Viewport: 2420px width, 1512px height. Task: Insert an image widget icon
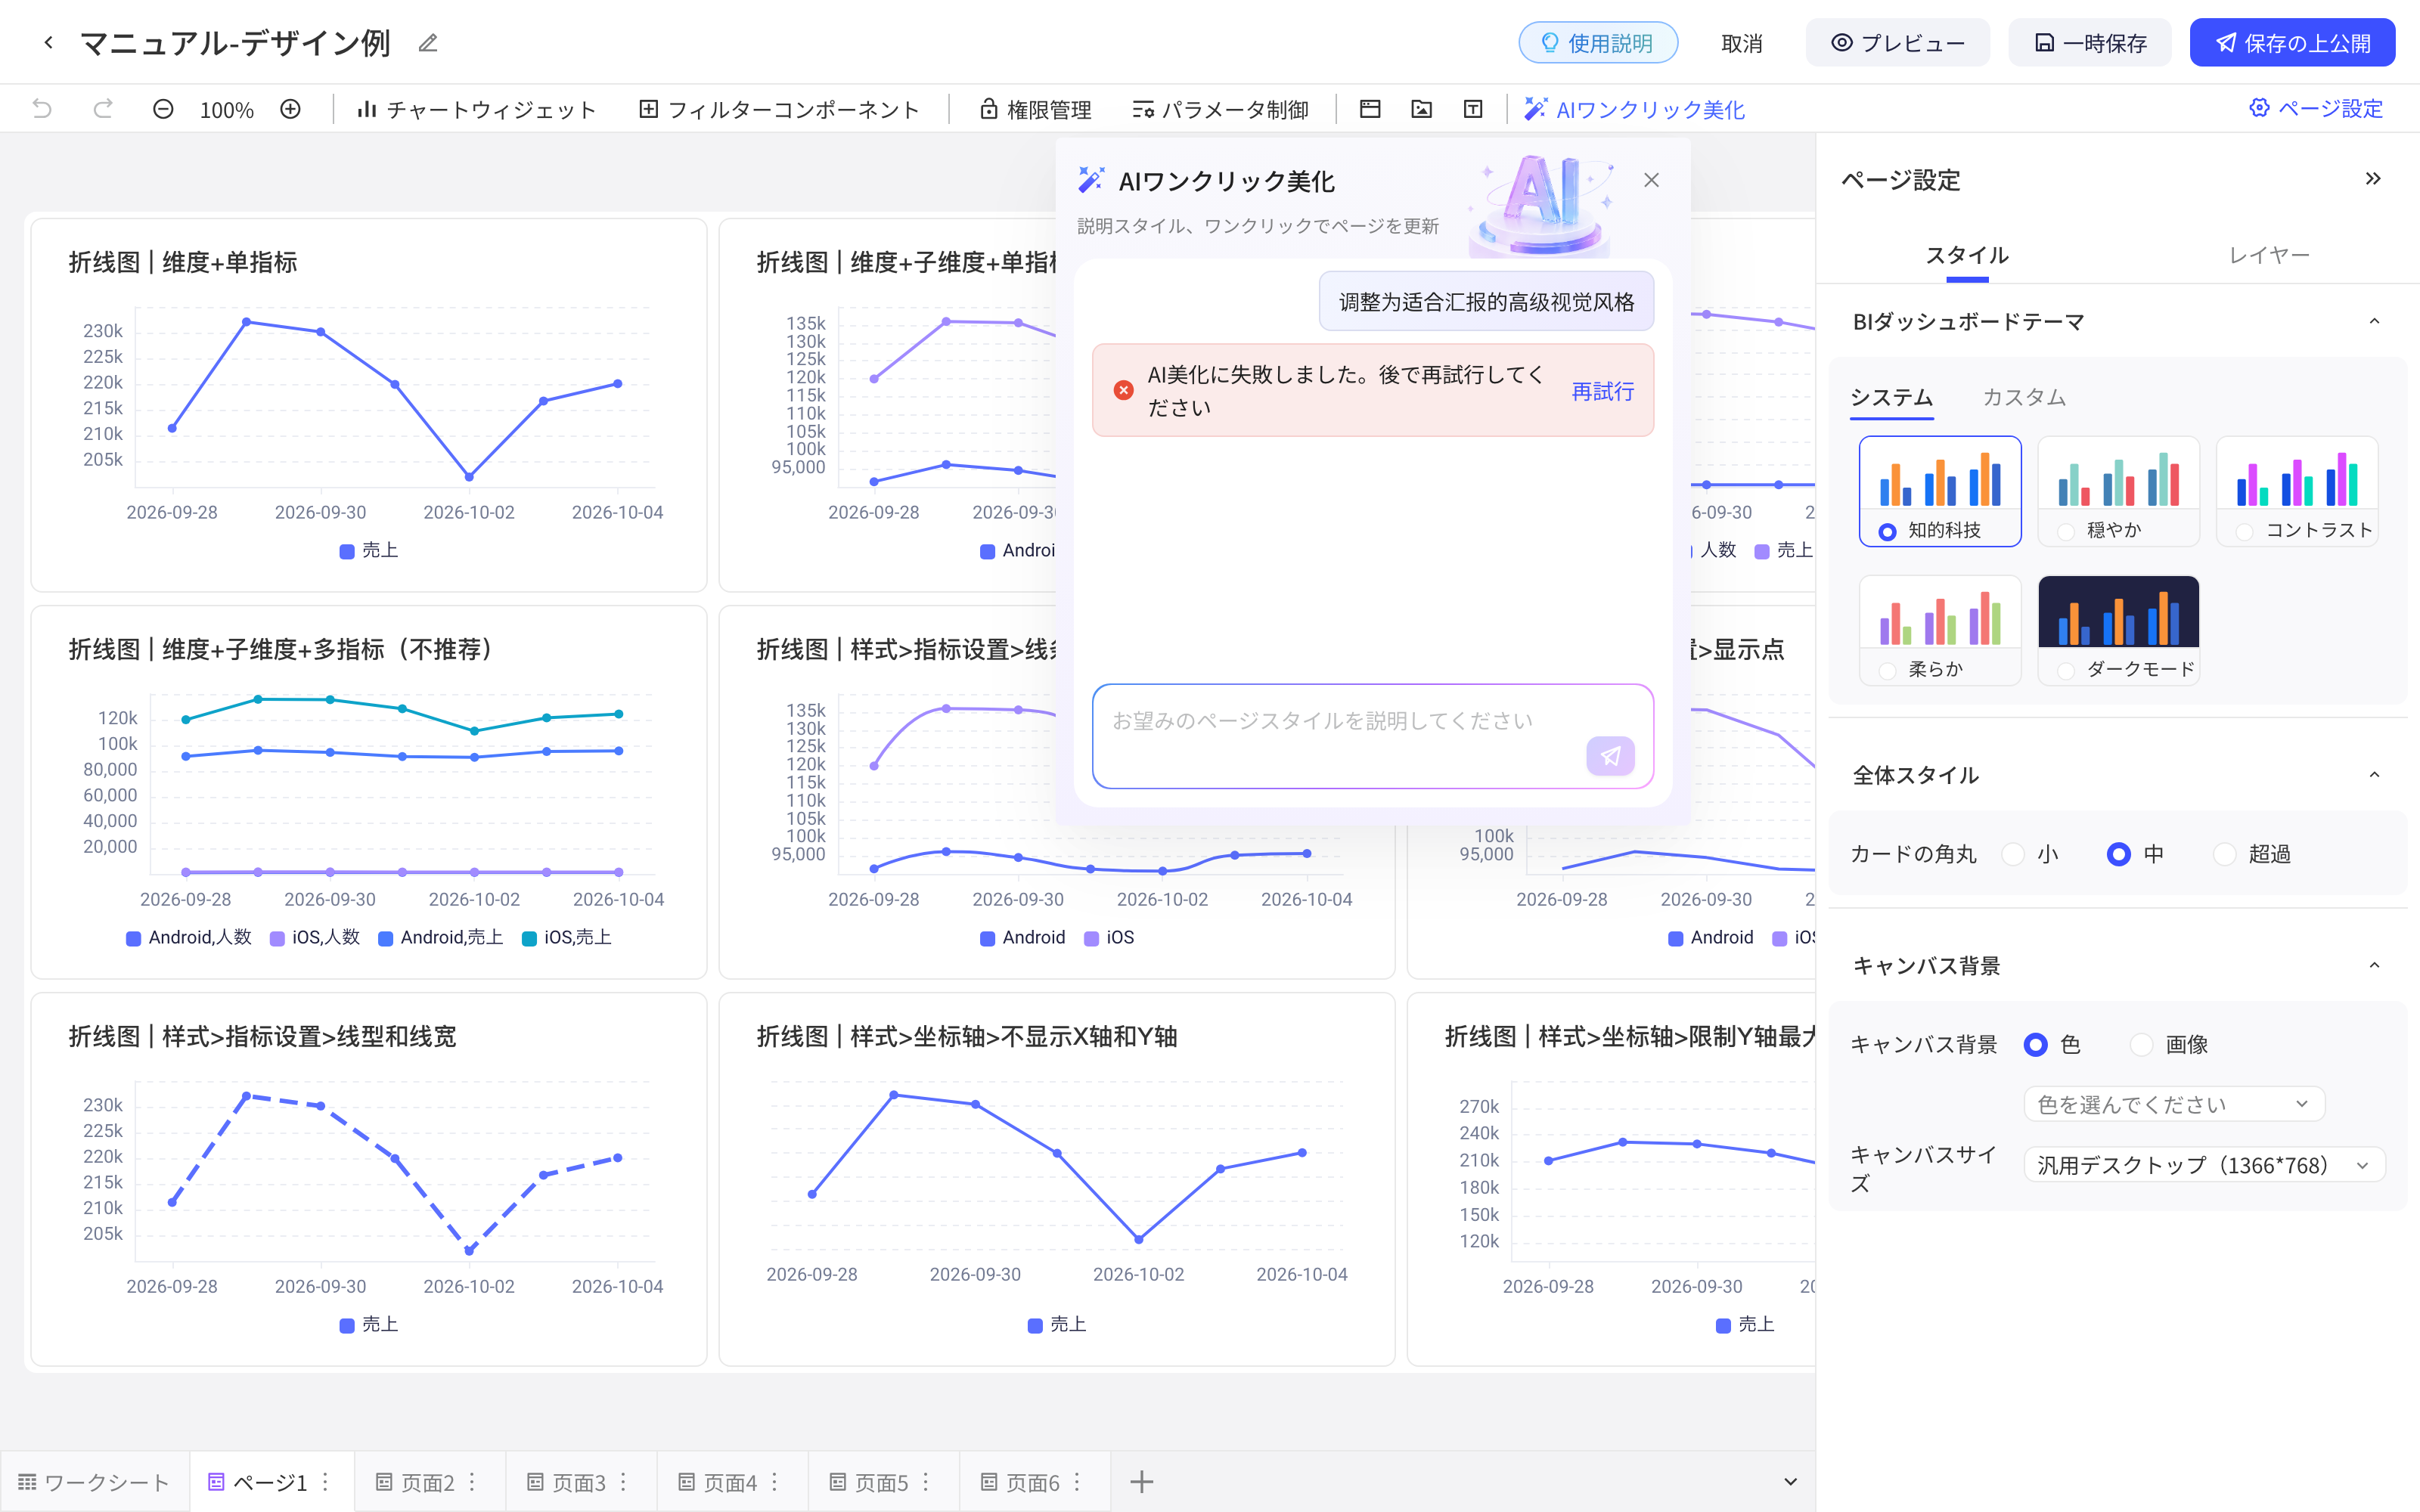pyautogui.click(x=1421, y=109)
